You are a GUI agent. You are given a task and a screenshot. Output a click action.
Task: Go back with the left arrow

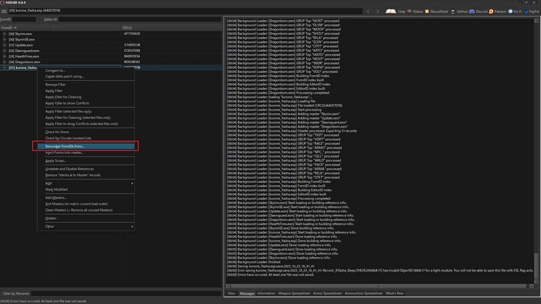pyautogui.click(x=368, y=11)
